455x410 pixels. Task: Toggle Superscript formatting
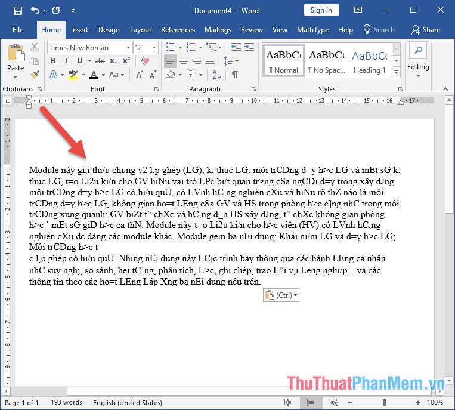126,61
